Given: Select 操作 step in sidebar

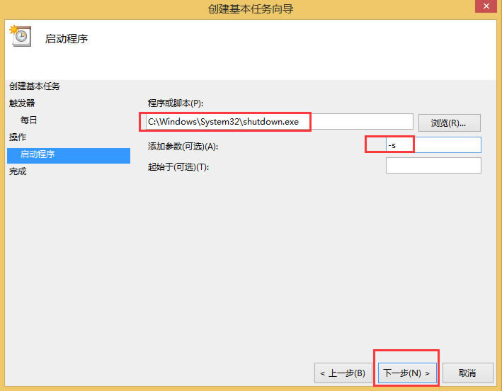Looking at the screenshot, I should 18,137.
